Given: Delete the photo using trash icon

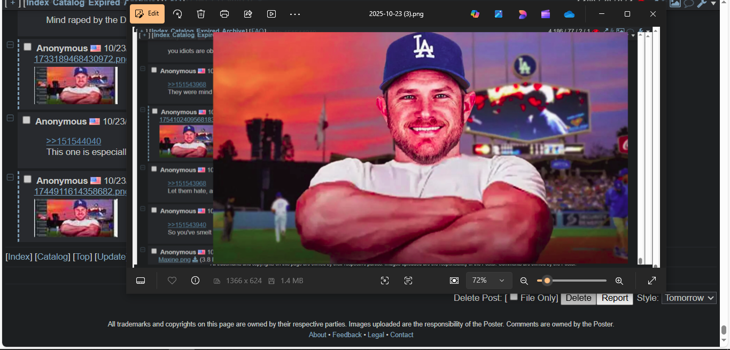Looking at the screenshot, I should pos(201,14).
